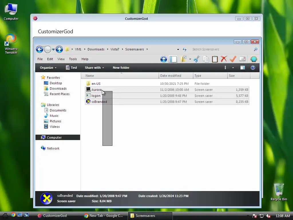Viewport: 293px width, 220px height.
Task: Open the address bar history dropdown
Action: (178, 49)
